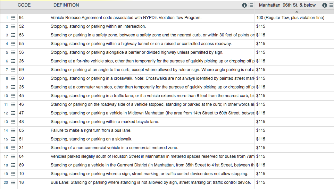Open row menu icon for code 48

point(13,122)
